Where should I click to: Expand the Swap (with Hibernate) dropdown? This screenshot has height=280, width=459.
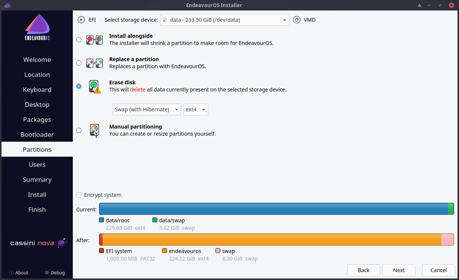pos(147,109)
